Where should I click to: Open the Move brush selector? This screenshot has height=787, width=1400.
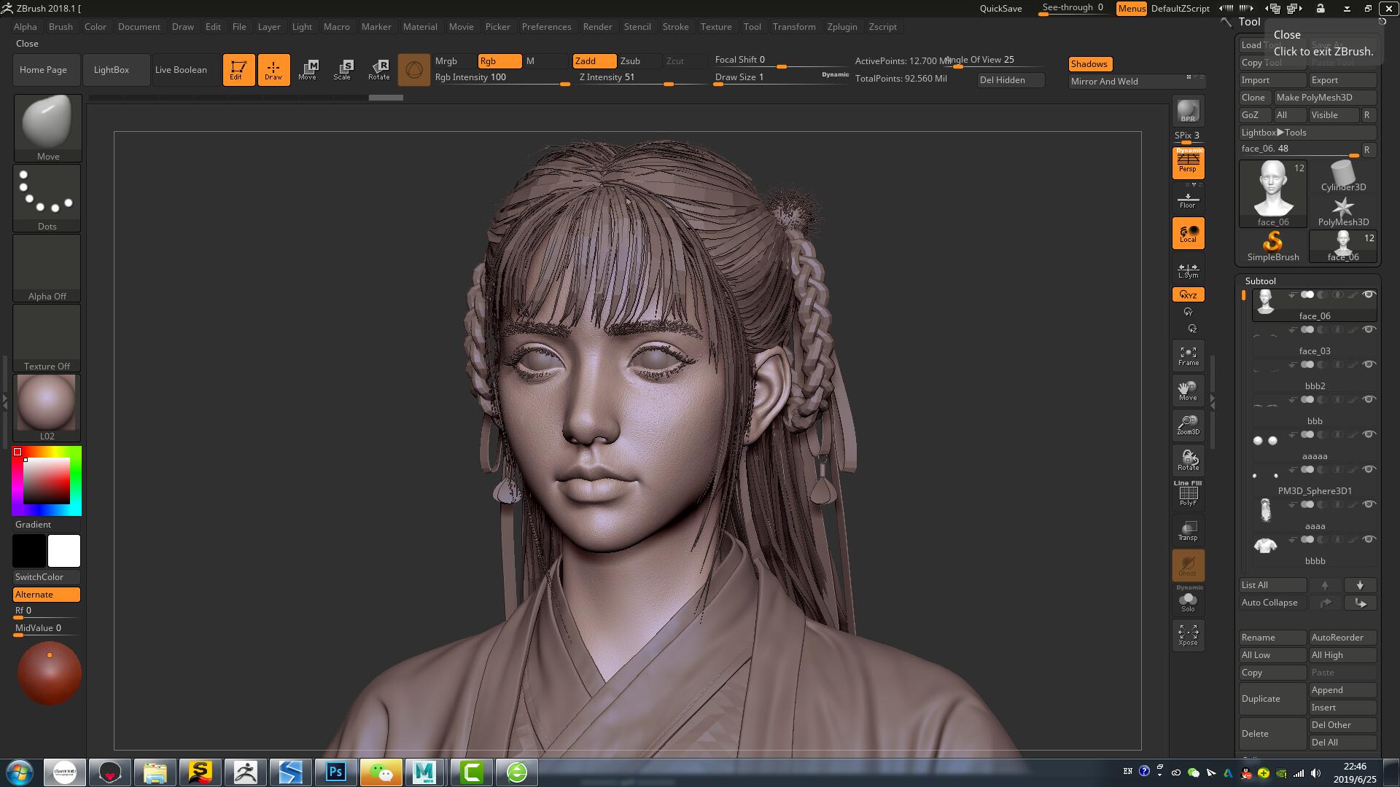pos(47,128)
